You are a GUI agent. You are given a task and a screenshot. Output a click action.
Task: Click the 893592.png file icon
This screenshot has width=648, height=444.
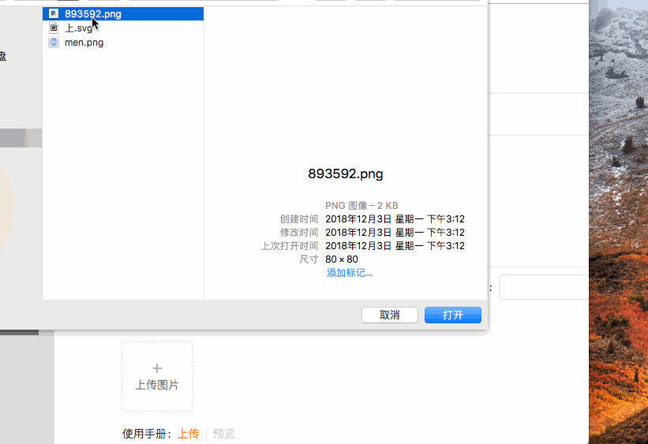[54, 13]
